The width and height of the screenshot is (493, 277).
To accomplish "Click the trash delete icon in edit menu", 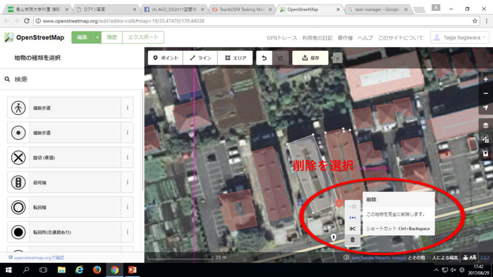I will 352,239.
